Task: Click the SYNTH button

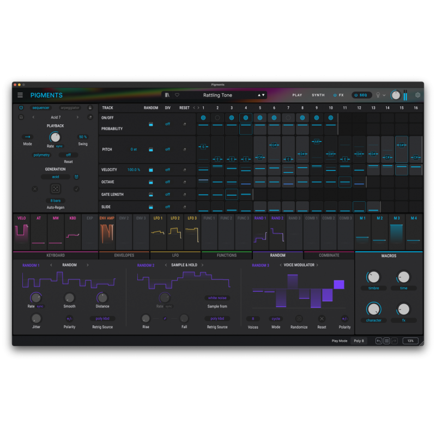Action: pyautogui.click(x=318, y=95)
